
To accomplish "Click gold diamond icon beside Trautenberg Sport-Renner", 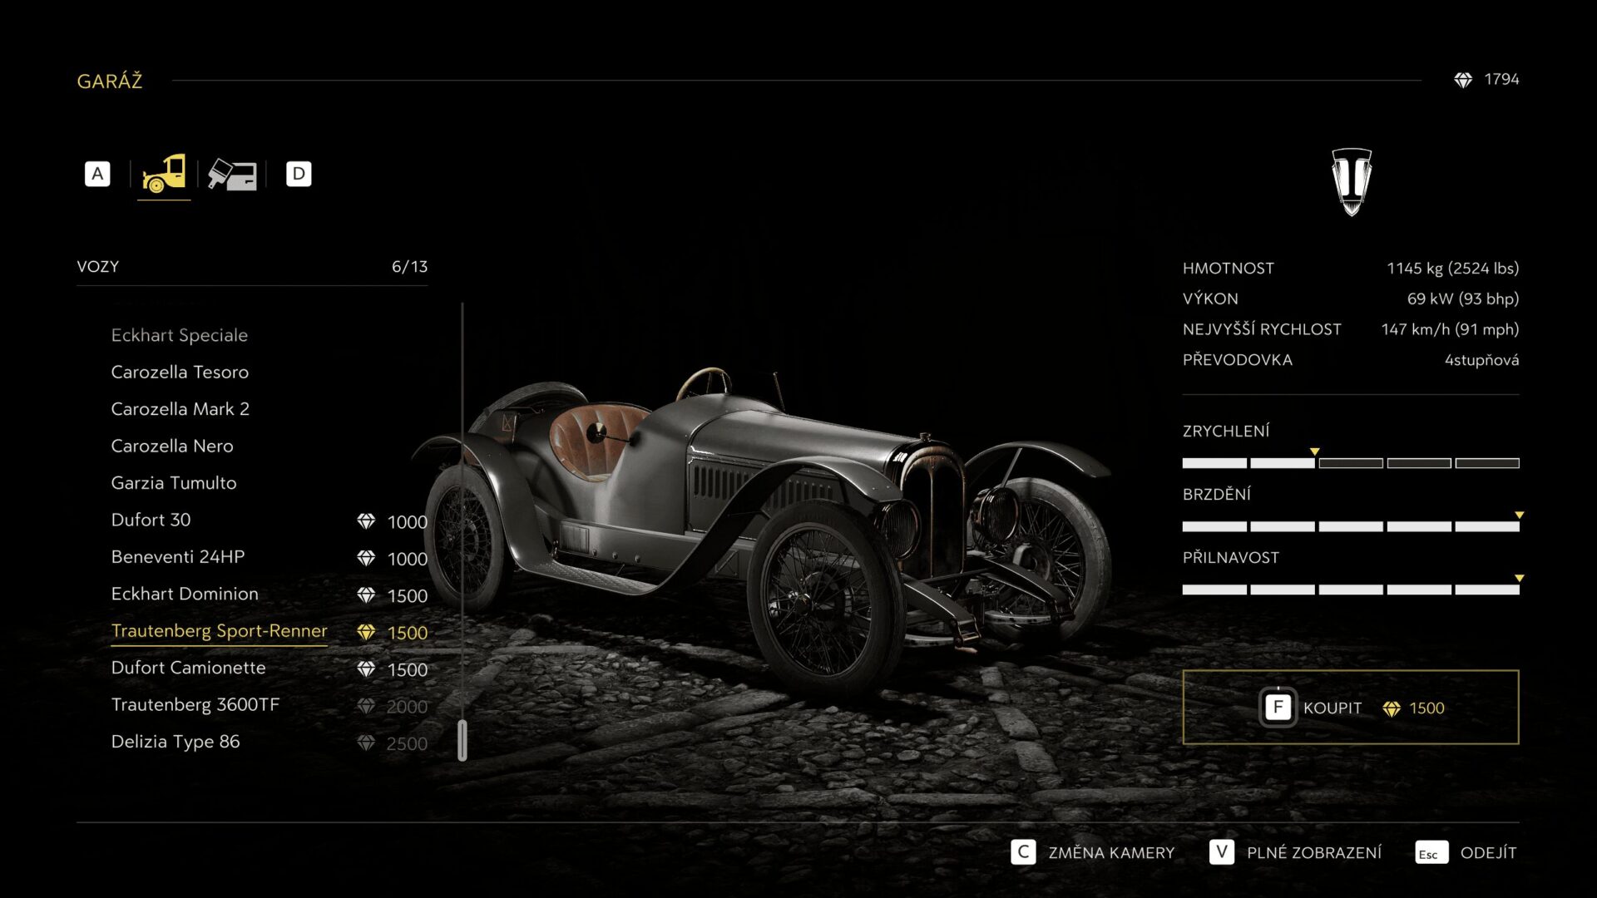I will (x=366, y=632).
